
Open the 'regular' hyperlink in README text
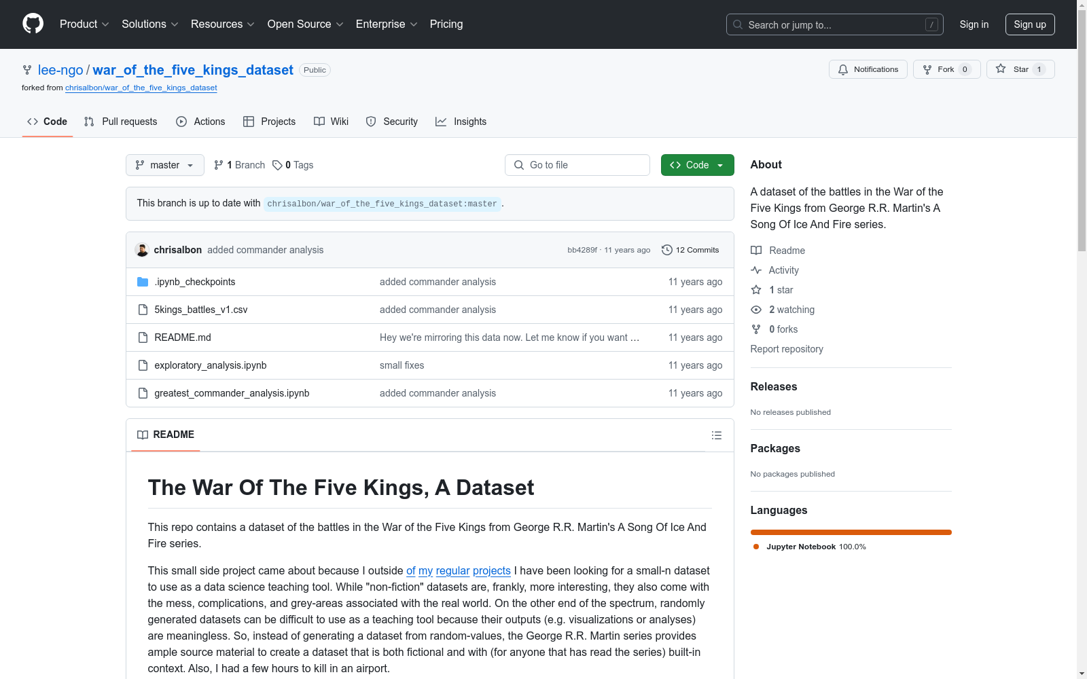pos(452,571)
